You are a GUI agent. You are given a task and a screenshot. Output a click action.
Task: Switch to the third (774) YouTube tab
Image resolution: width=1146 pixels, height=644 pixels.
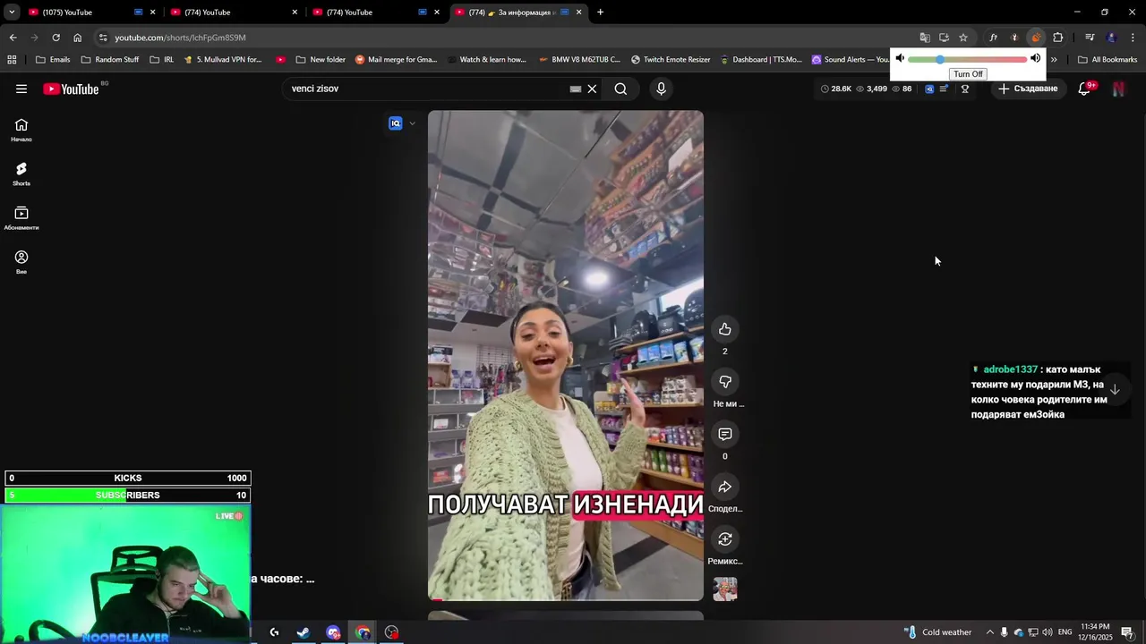click(375, 13)
